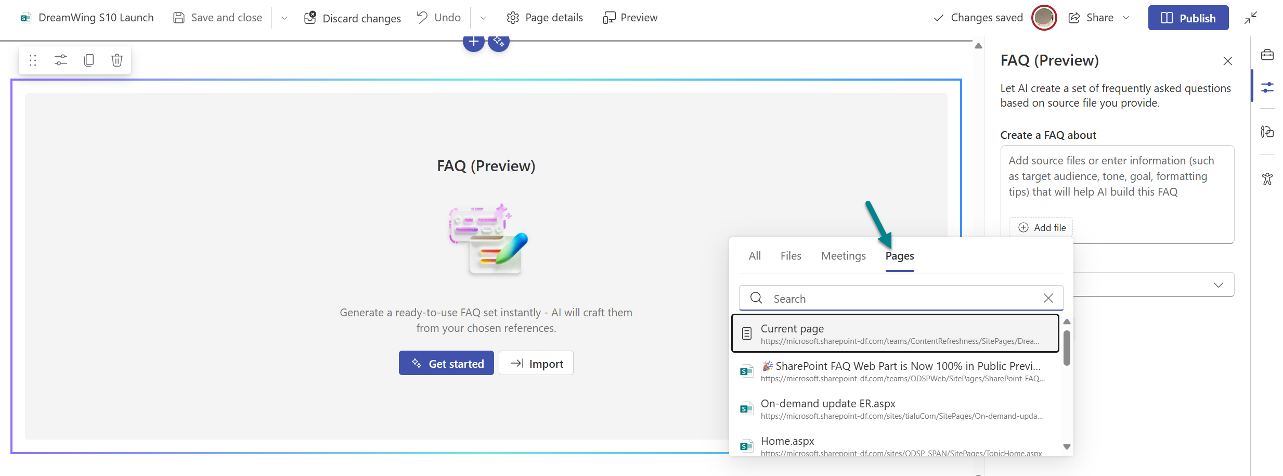Delete the FAQ web part with trash icon

click(117, 60)
